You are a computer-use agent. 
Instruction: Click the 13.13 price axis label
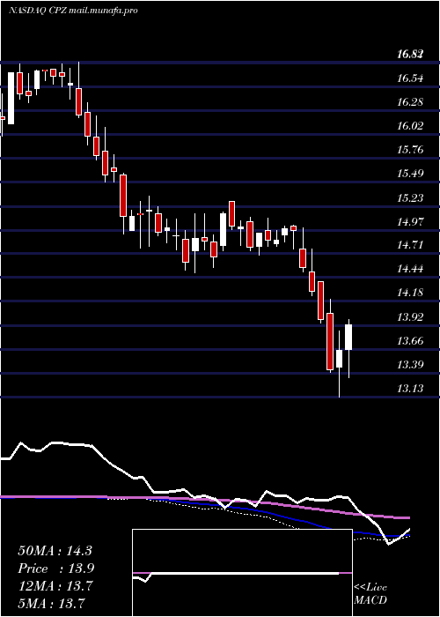point(410,389)
